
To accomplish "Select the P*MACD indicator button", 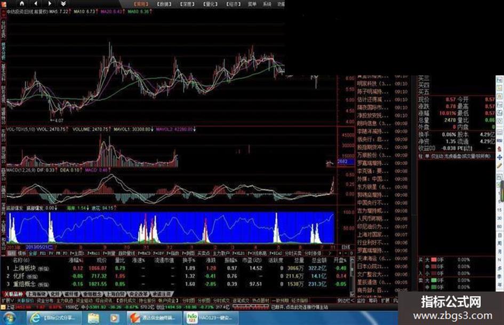I will [x=144, y=253].
